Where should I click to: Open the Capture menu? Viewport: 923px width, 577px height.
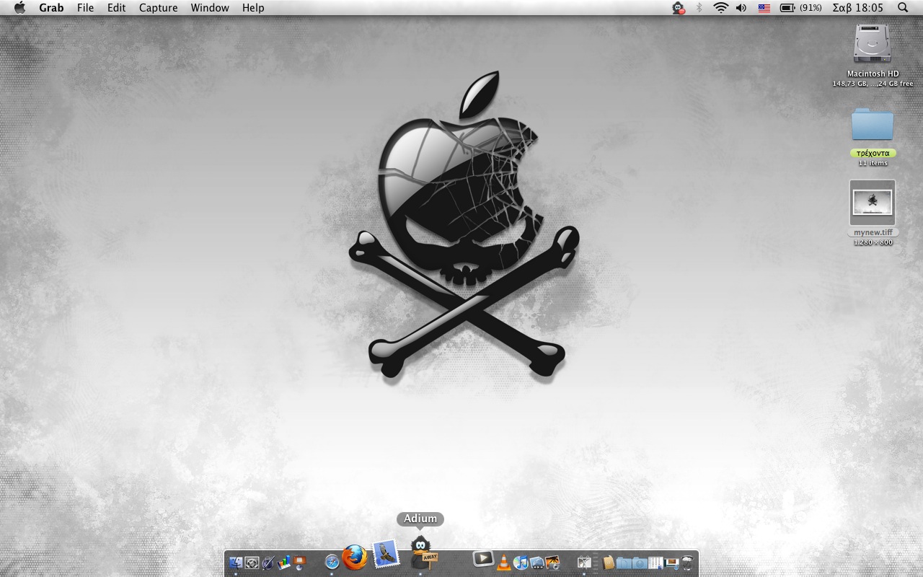[x=158, y=8]
